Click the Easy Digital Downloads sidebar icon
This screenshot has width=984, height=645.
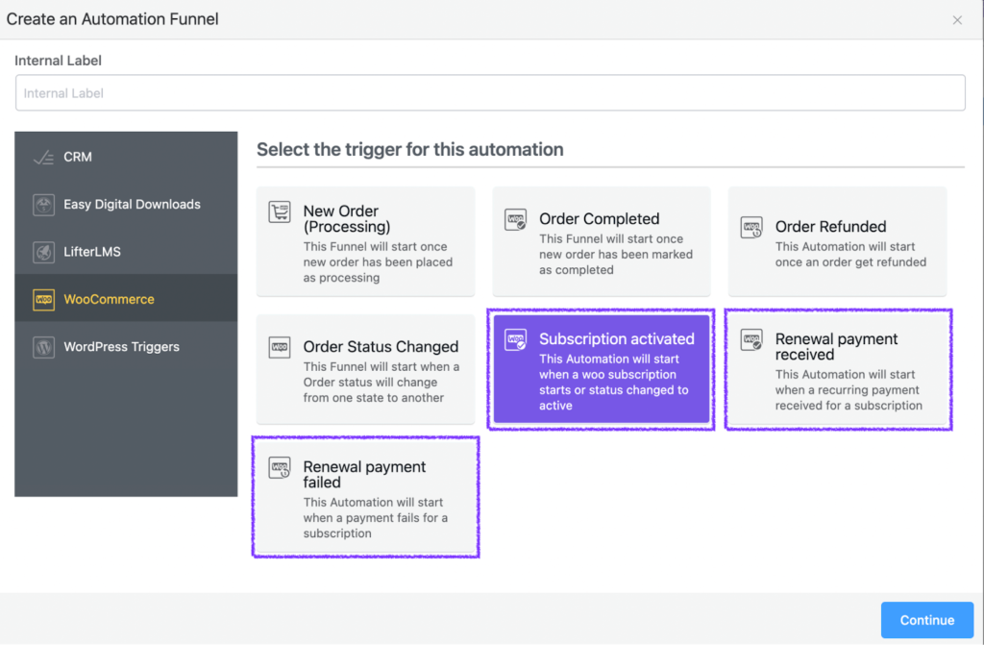pyautogui.click(x=41, y=204)
